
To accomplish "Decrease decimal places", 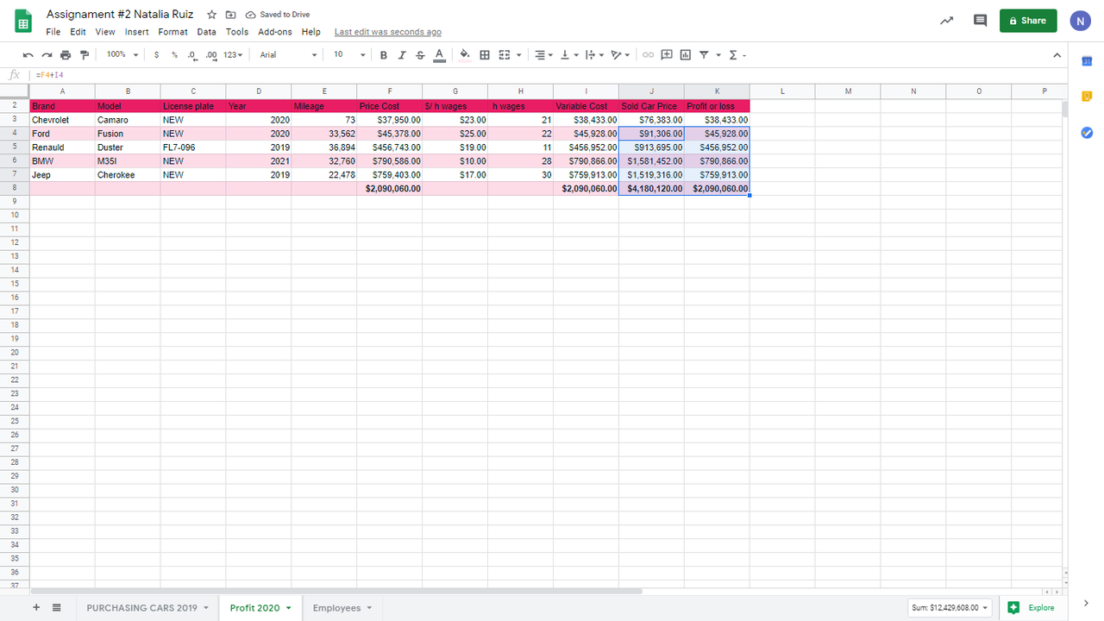I will pyautogui.click(x=191, y=54).
